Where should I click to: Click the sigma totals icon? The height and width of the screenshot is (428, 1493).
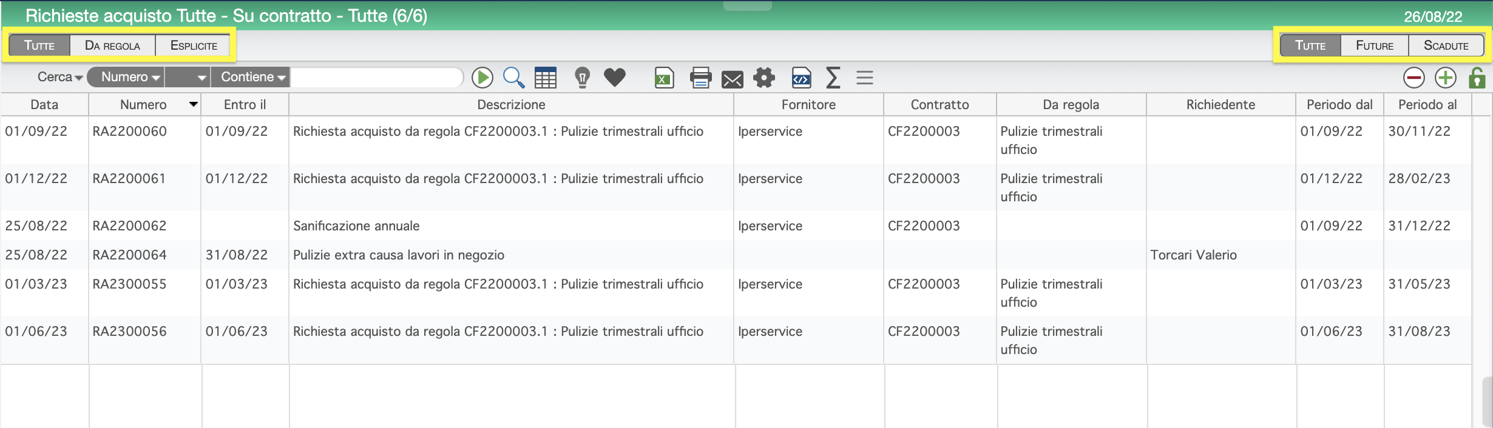[833, 78]
